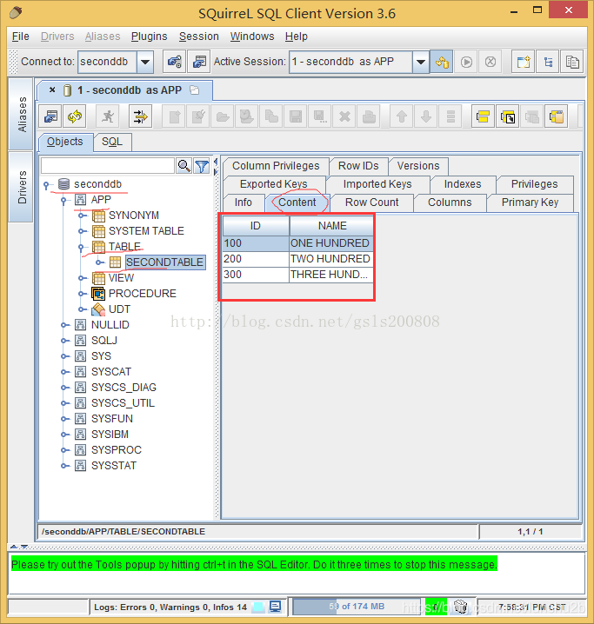Open the logs monitor icon in status bar
The height and width of the screenshot is (624, 594).
pos(275,607)
